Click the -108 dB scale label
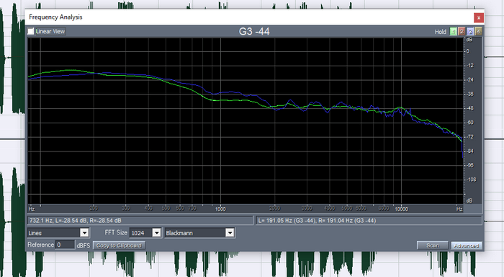The width and height of the screenshot is (504, 277). 471,180
